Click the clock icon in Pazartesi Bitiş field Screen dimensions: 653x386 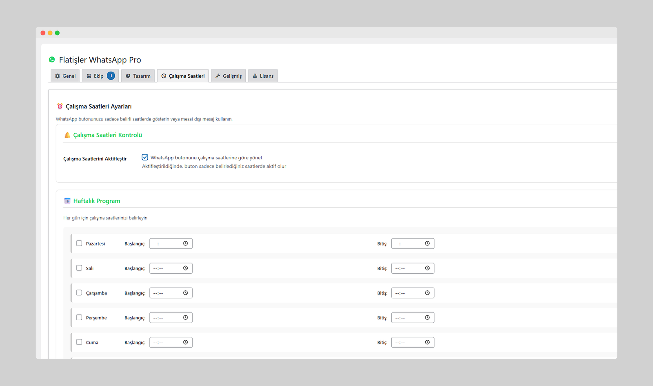point(427,243)
